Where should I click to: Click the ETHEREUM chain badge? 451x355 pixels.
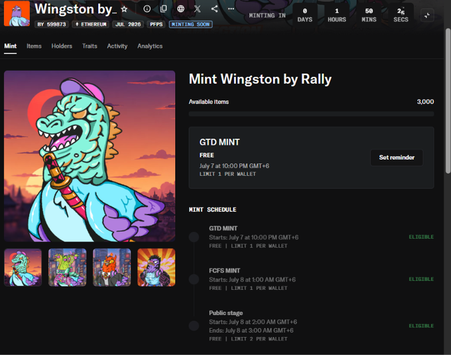coord(91,25)
